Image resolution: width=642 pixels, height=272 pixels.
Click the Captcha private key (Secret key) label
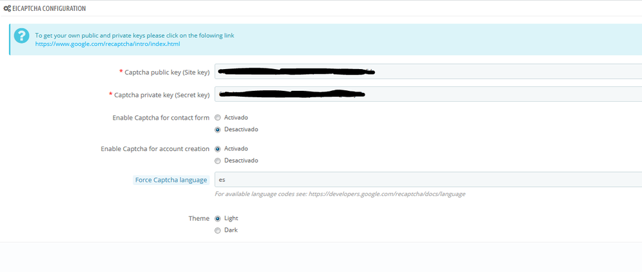click(162, 95)
